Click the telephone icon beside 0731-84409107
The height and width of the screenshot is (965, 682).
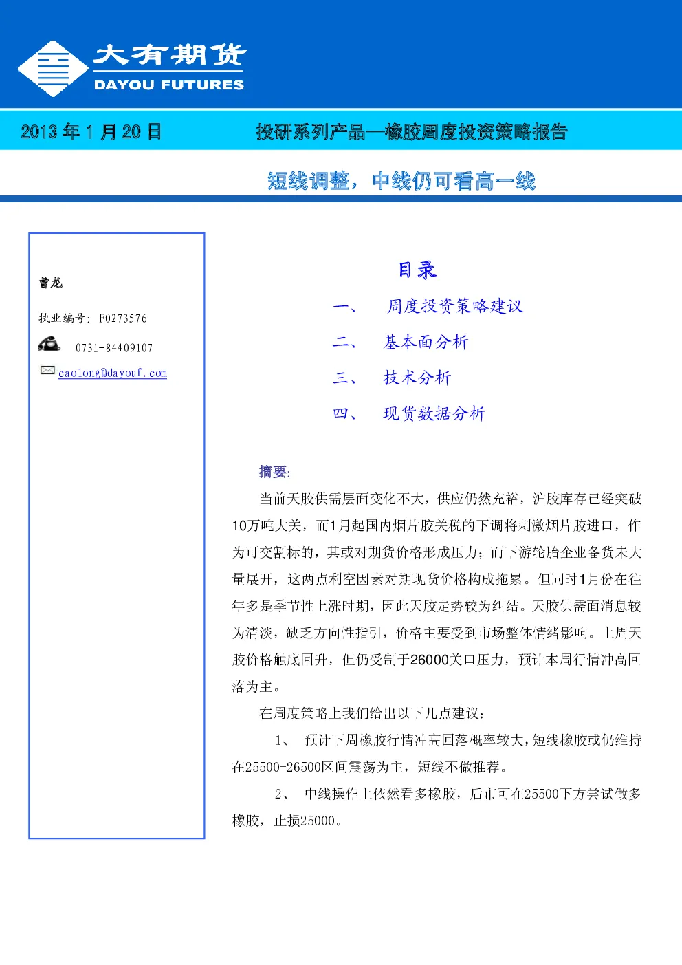pyautogui.click(x=49, y=344)
